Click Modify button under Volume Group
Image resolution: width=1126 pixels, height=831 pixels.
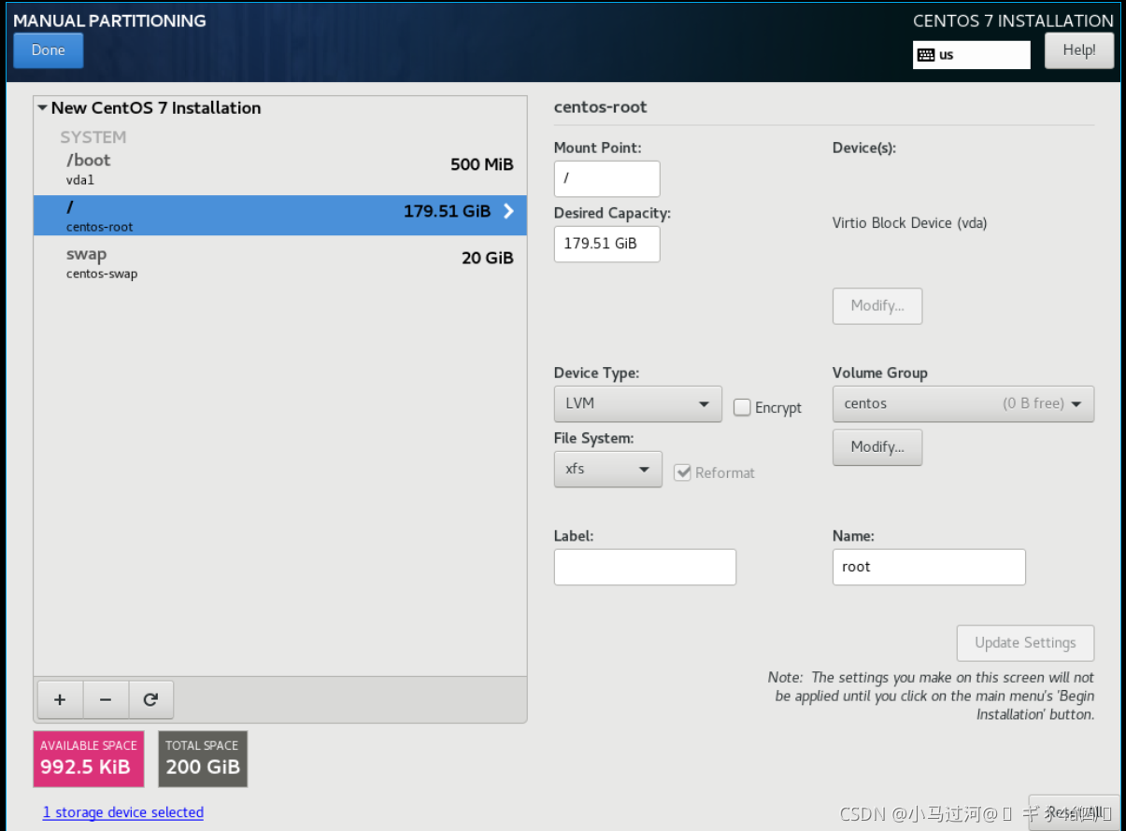(x=877, y=447)
